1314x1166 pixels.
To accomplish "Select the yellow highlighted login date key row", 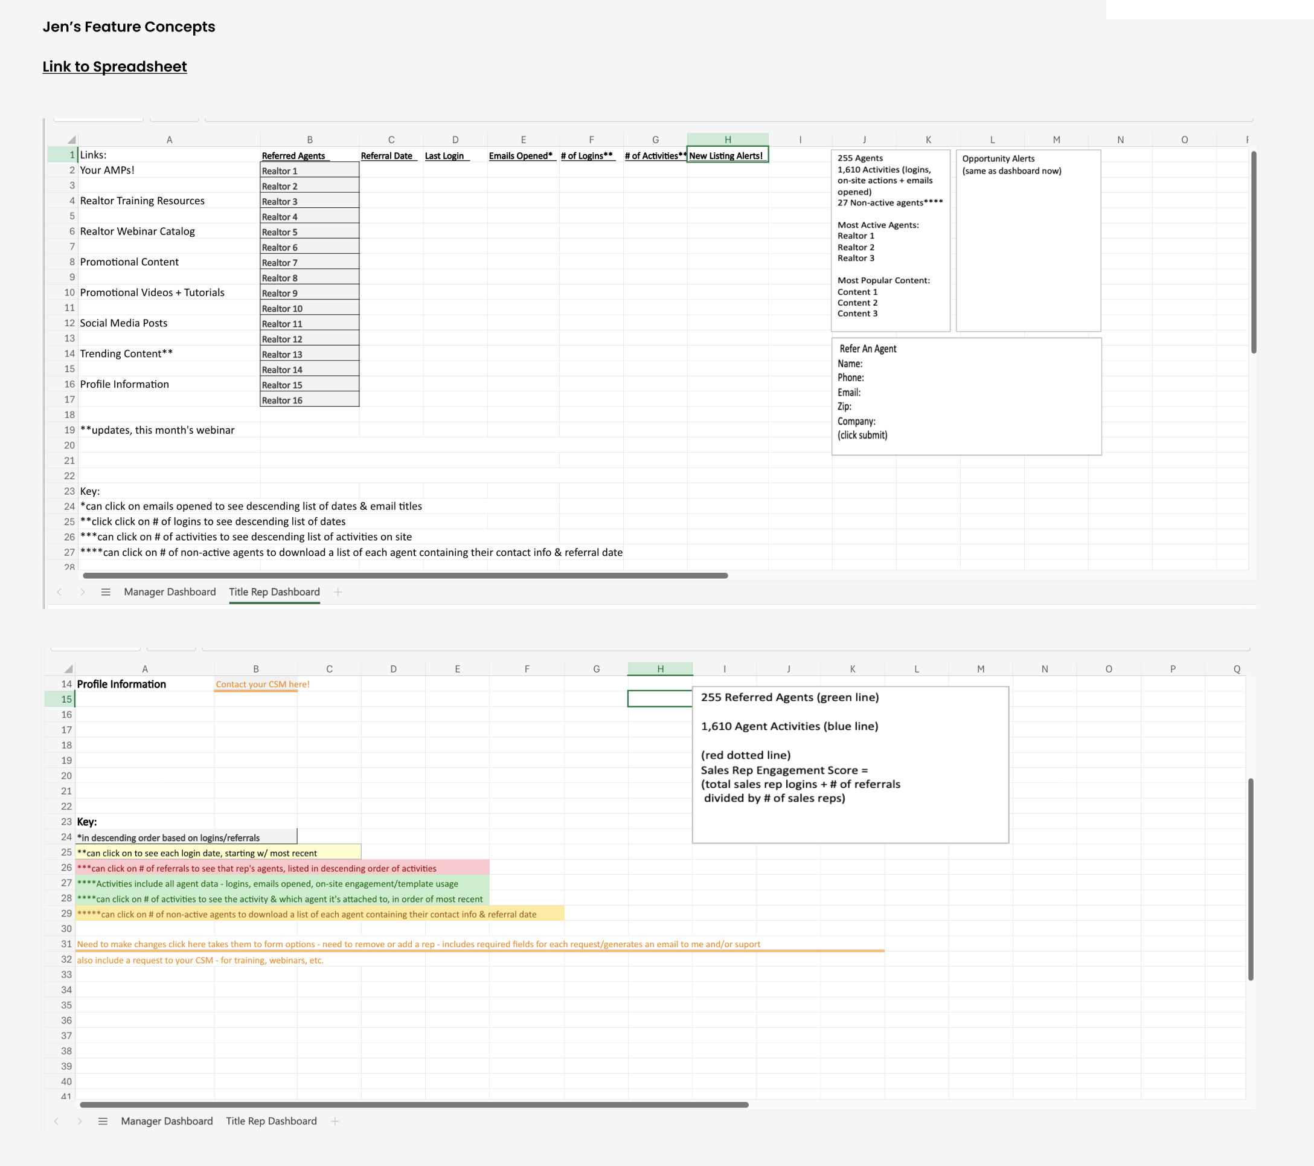I will [218, 853].
